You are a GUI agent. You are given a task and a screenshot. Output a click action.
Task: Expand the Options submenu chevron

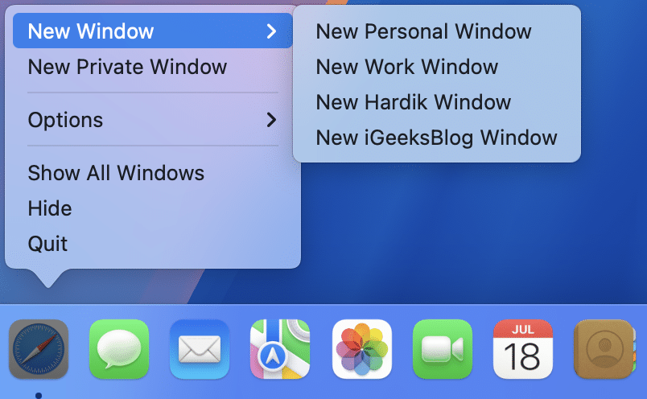click(271, 120)
